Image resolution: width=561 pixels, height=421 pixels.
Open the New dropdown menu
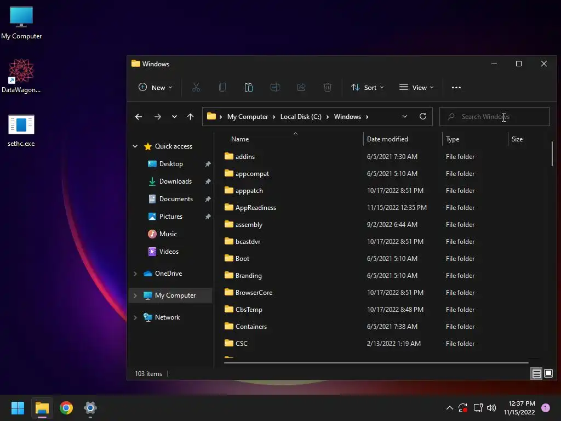point(156,87)
